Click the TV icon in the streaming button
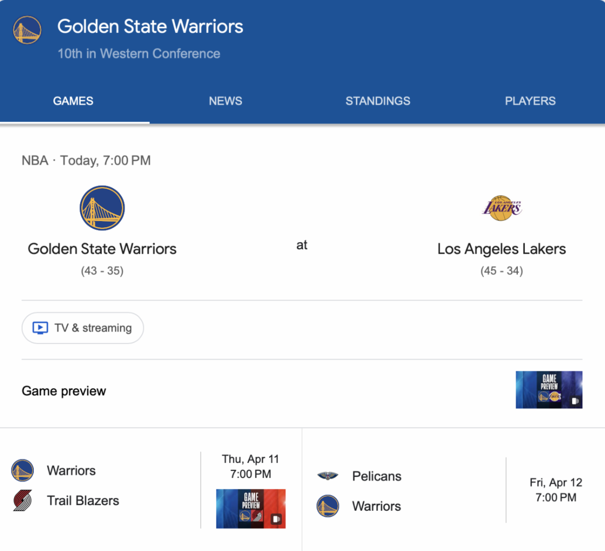The height and width of the screenshot is (551, 605). (x=40, y=328)
